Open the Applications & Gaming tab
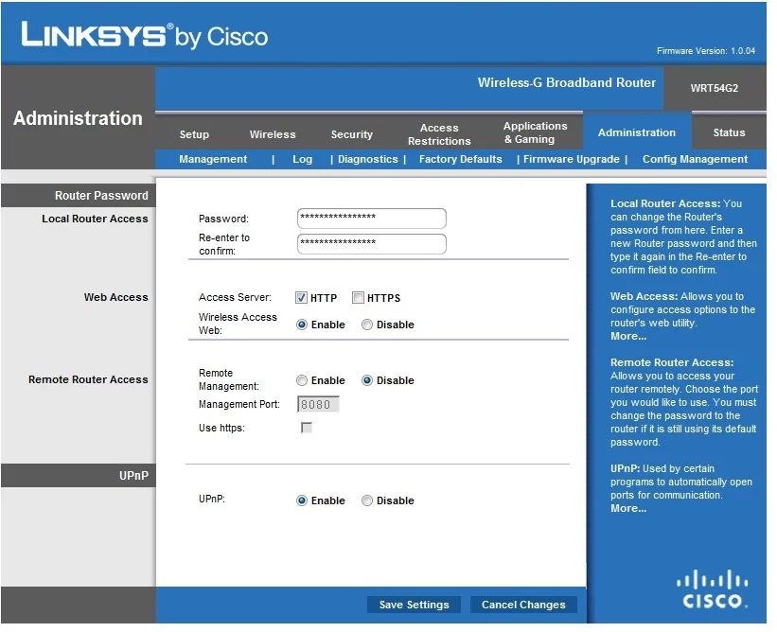 click(x=535, y=132)
